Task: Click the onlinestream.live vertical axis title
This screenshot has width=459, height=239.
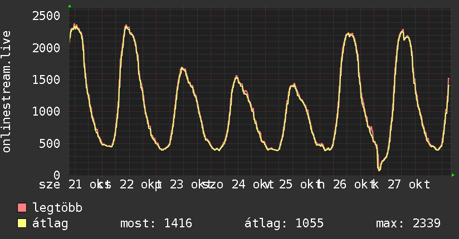Action: [x=6, y=92]
